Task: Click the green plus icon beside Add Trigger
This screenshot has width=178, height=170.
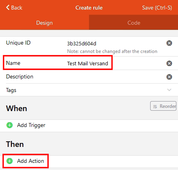Action: [10, 125]
